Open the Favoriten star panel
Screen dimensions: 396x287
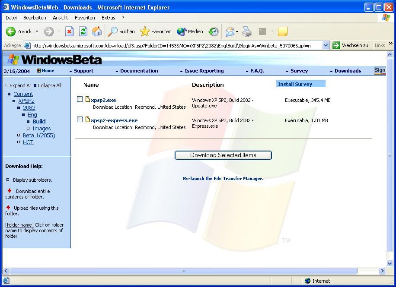point(156,32)
